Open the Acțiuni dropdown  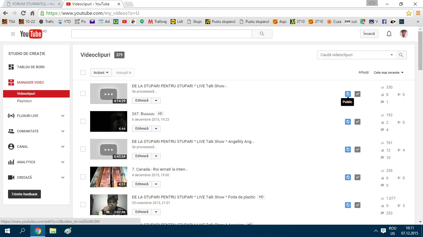coord(101,73)
